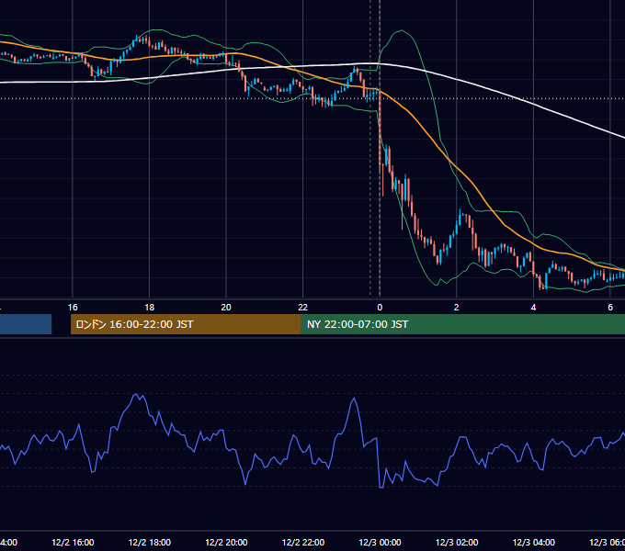This screenshot has height=551, width=625.
Task: Click the 12/2 22:00 date label
Action: point(303,542)
